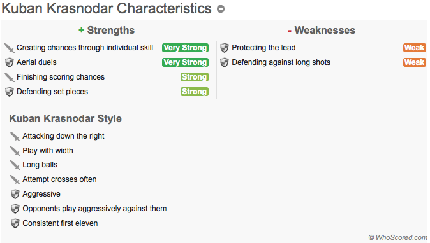Click sword icon next to Attacking down the right
This screenshot has width=430, height=243.
(15, 136)
